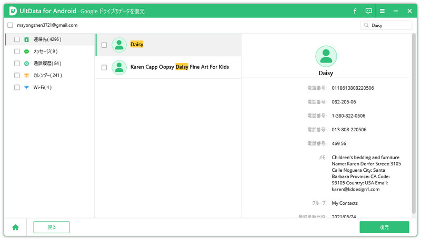Toggle checkbox for Karen Capp Oopsy contact
The image size is (421, 240).
click(x=104, y=67)
